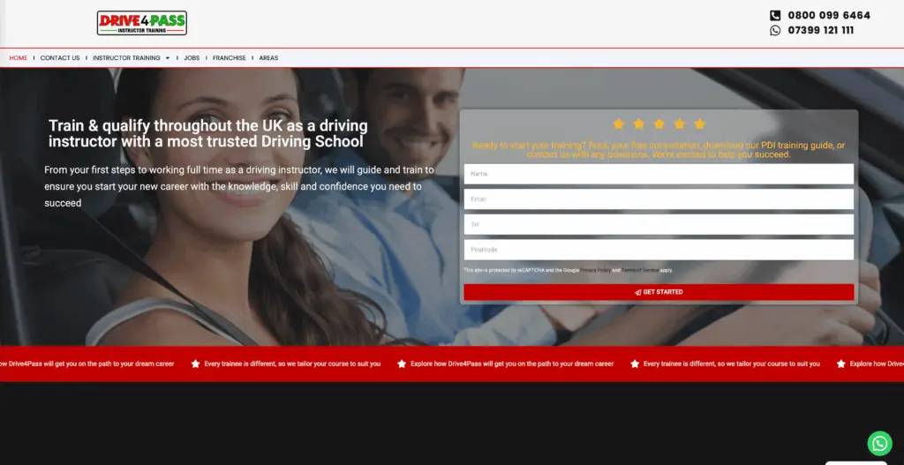Open the Franchise menu item
The height and width of the screenshot is (465, 904).
pos(229,58)
